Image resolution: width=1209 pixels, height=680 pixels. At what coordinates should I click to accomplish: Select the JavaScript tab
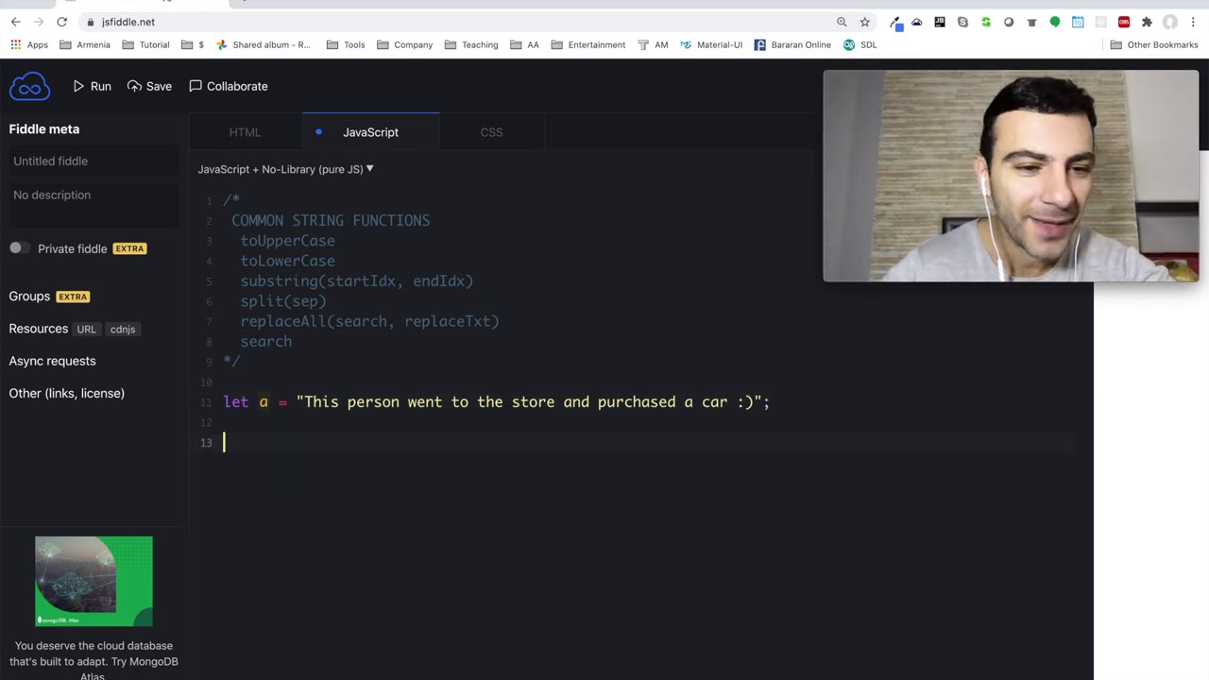(370, 132)
